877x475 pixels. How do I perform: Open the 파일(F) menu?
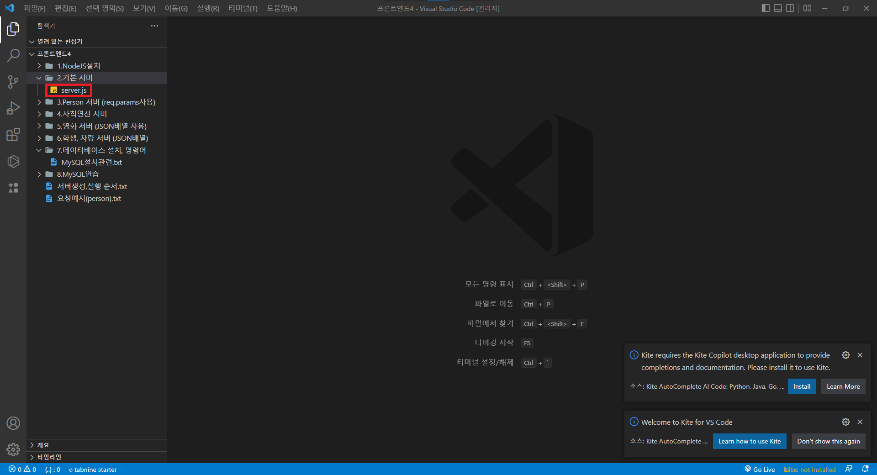pyautogui.click(x=35, y=8)
